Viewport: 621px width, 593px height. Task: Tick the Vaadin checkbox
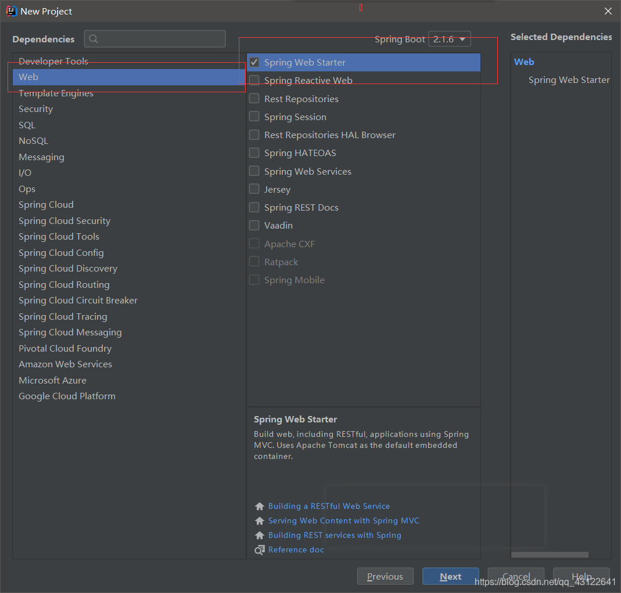[254, 226]
